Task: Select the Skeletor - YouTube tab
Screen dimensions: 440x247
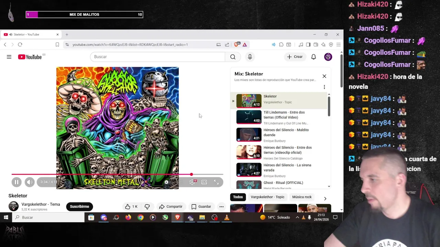Action: 31,34
